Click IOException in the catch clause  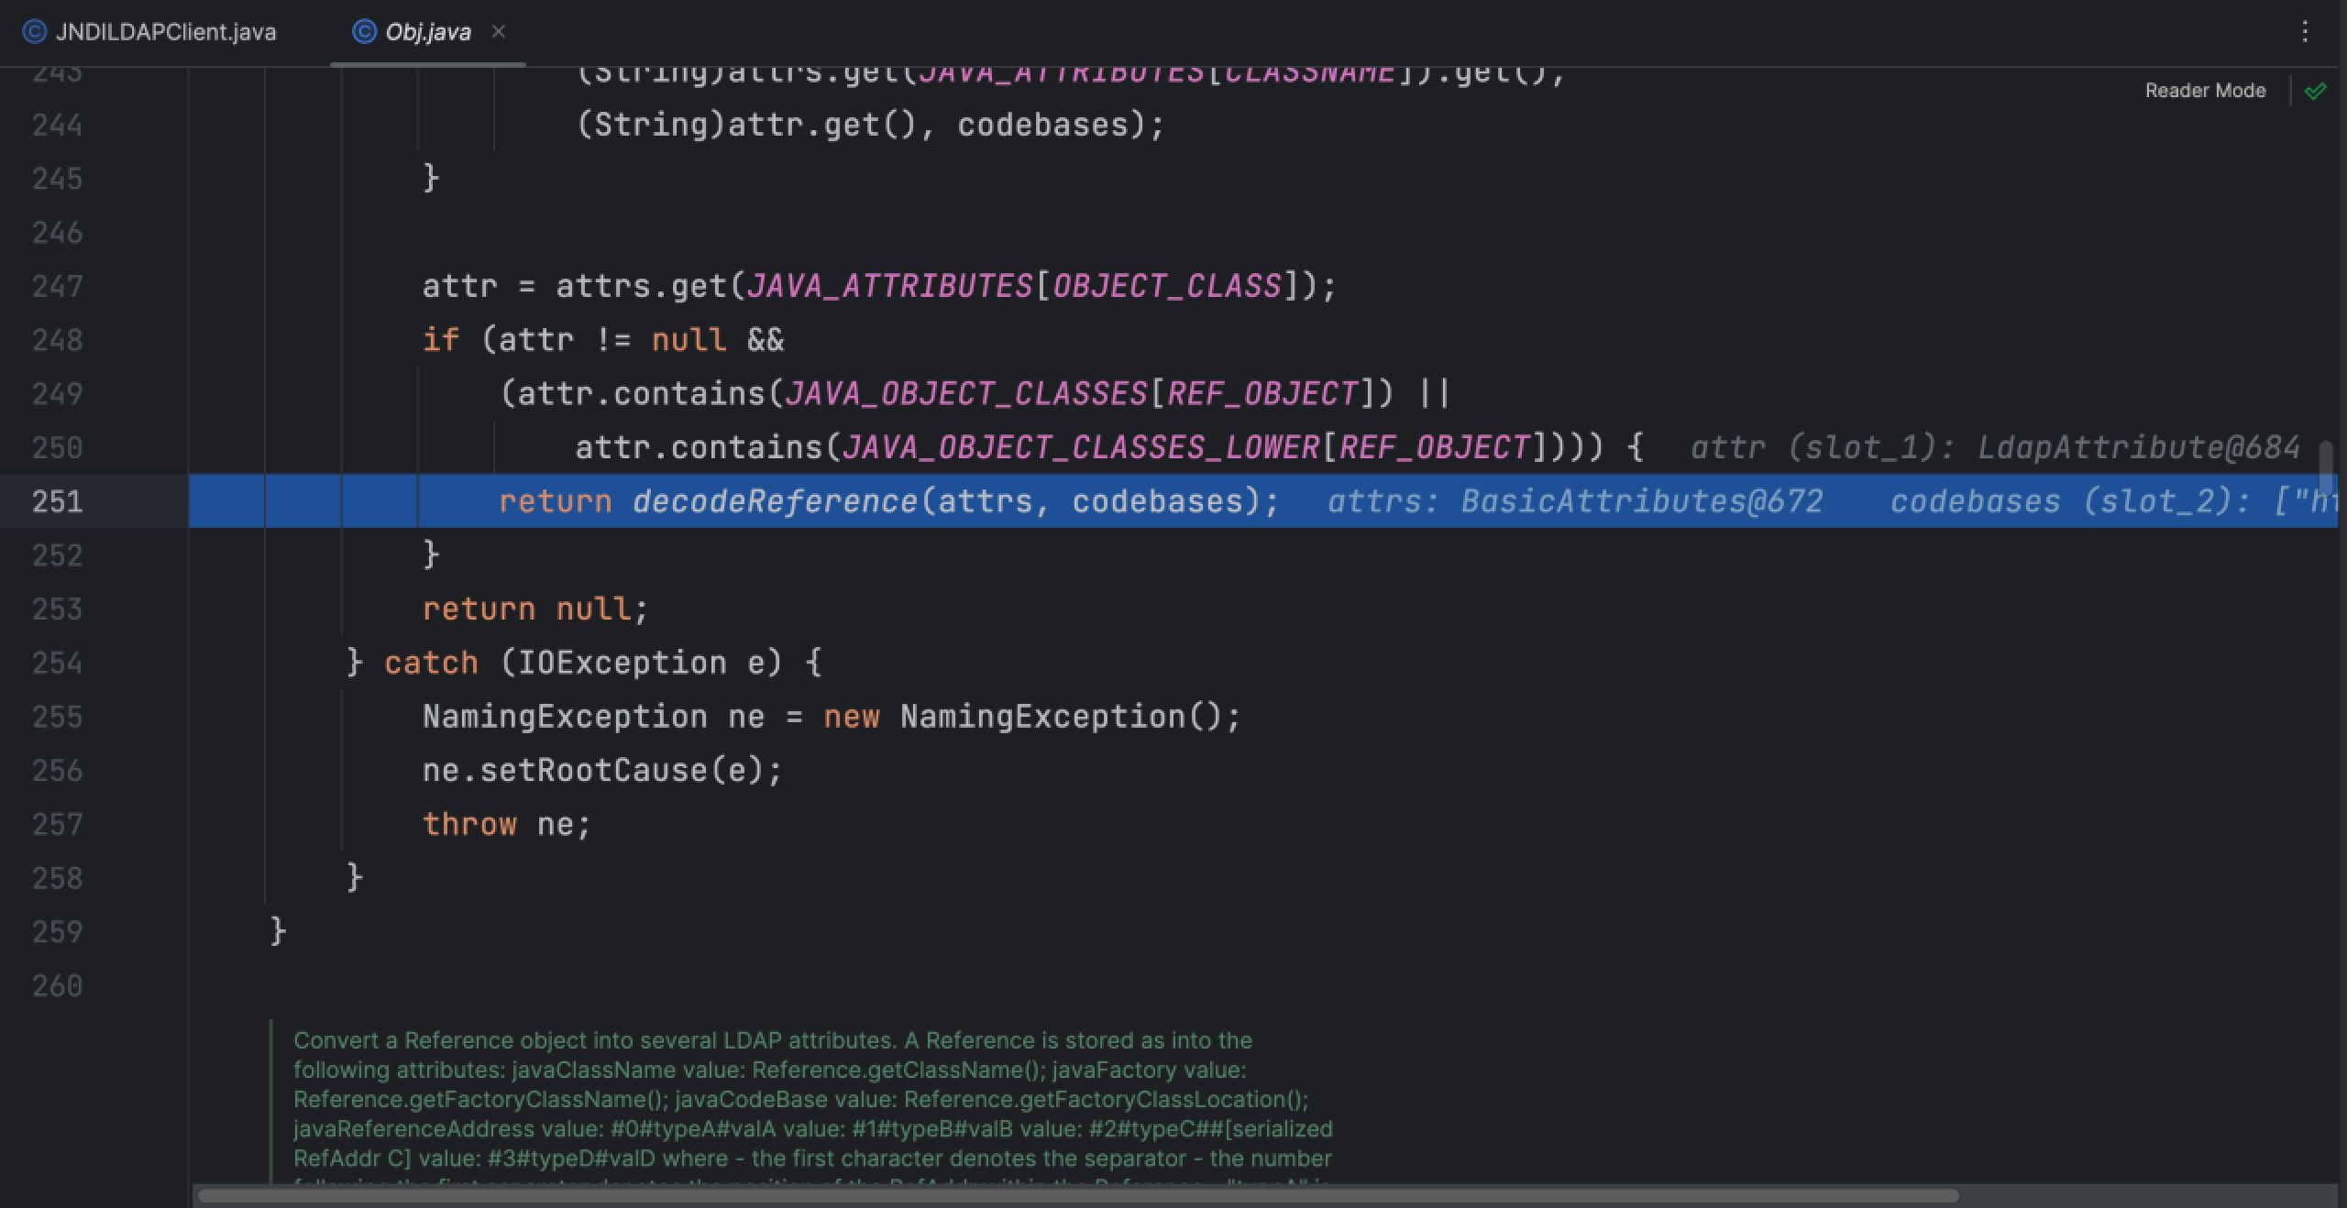tap(623, 663)
